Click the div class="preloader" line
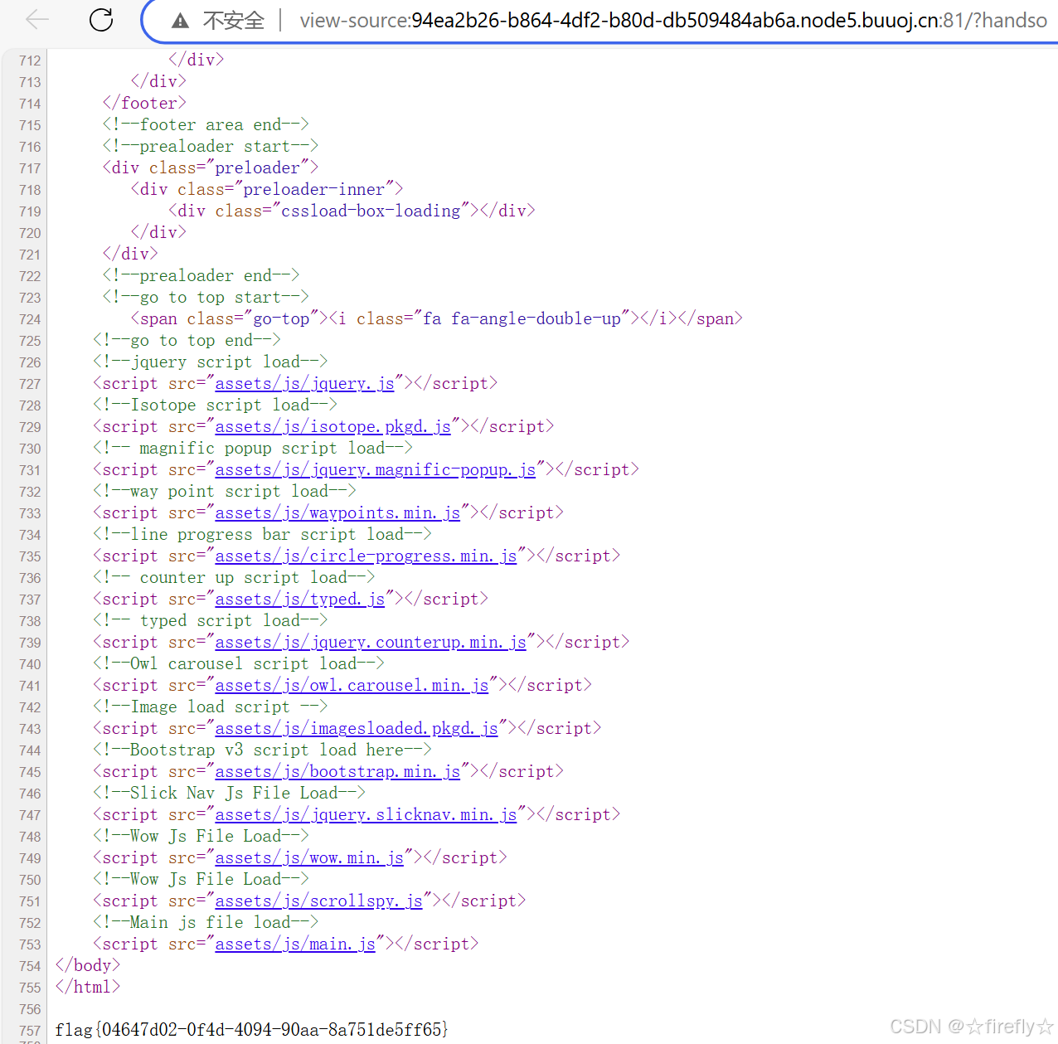 (x=211, y=168)
